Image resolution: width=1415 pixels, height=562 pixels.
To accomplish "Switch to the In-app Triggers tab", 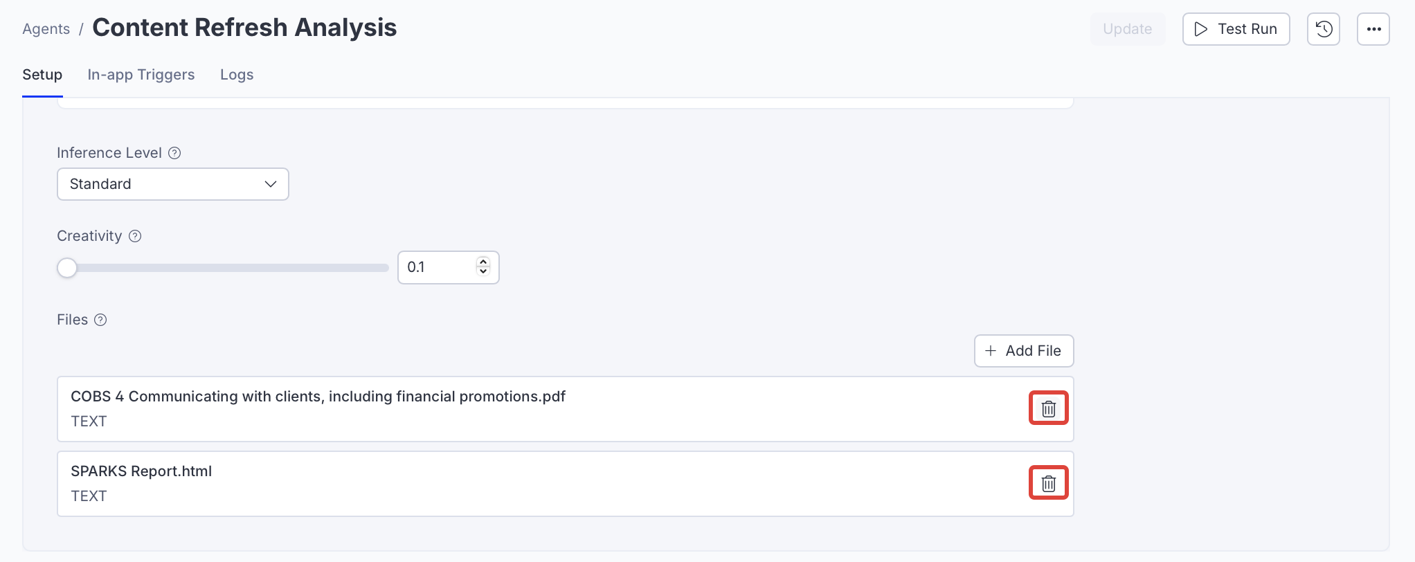I will coord(141,75).
